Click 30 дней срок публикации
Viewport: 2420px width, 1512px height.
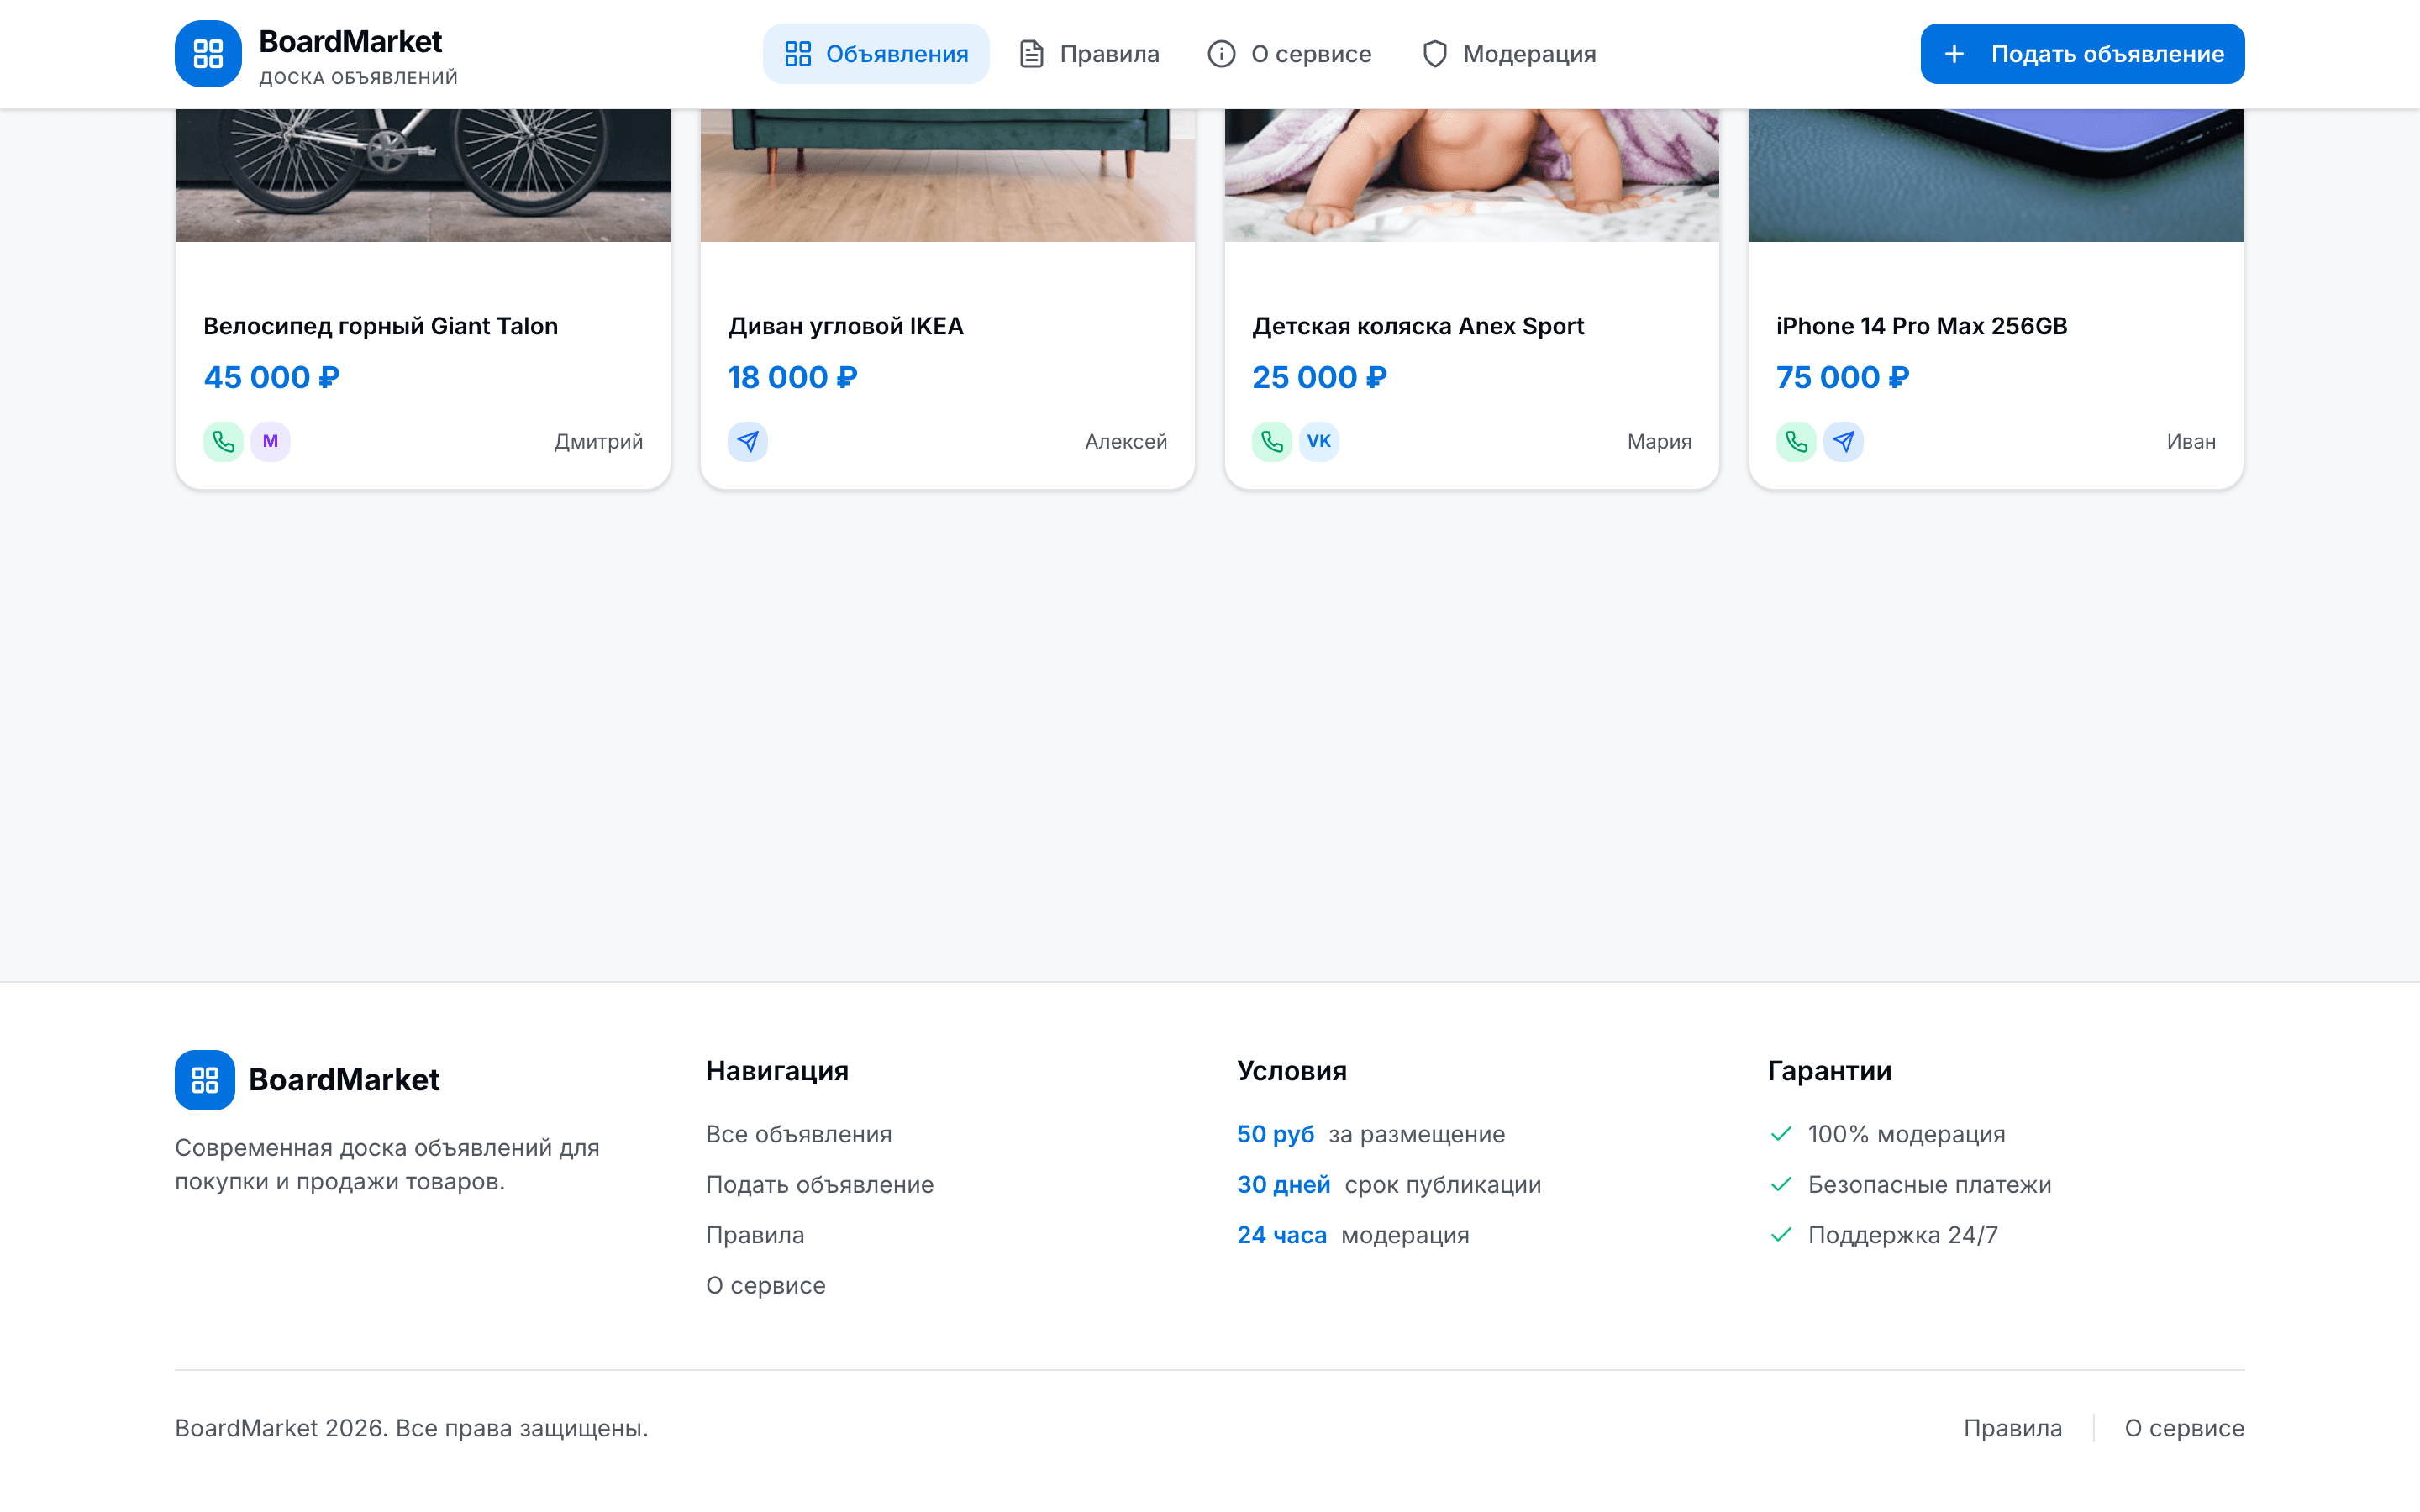(1389, 1184)
